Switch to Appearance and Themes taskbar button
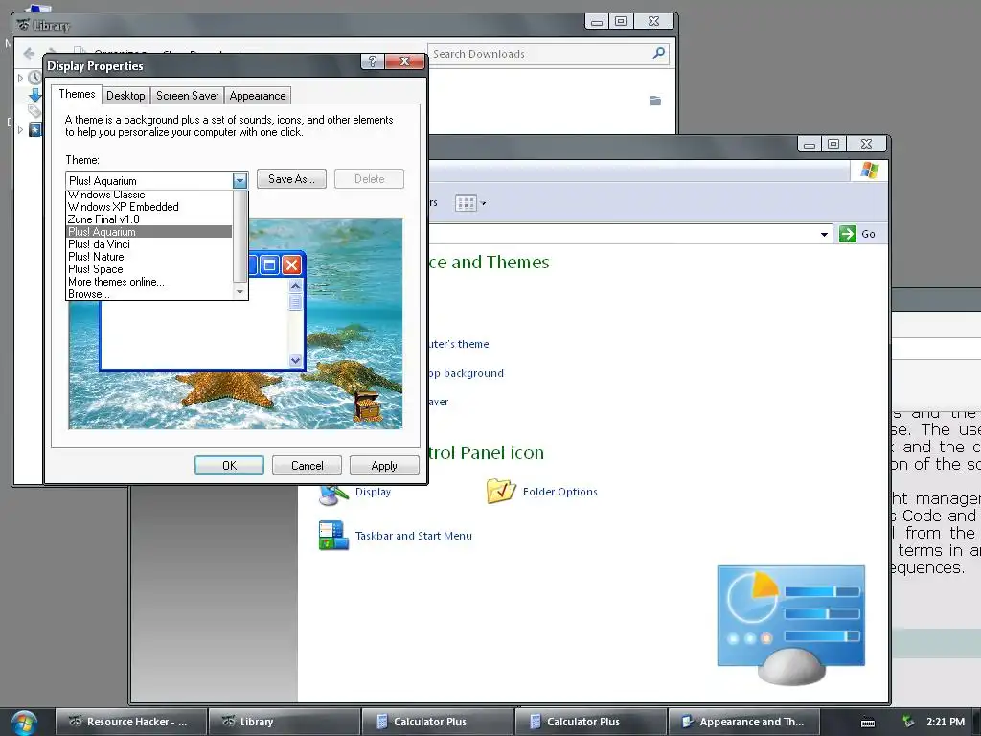This screenshot has height=736, width=981. 743,722
